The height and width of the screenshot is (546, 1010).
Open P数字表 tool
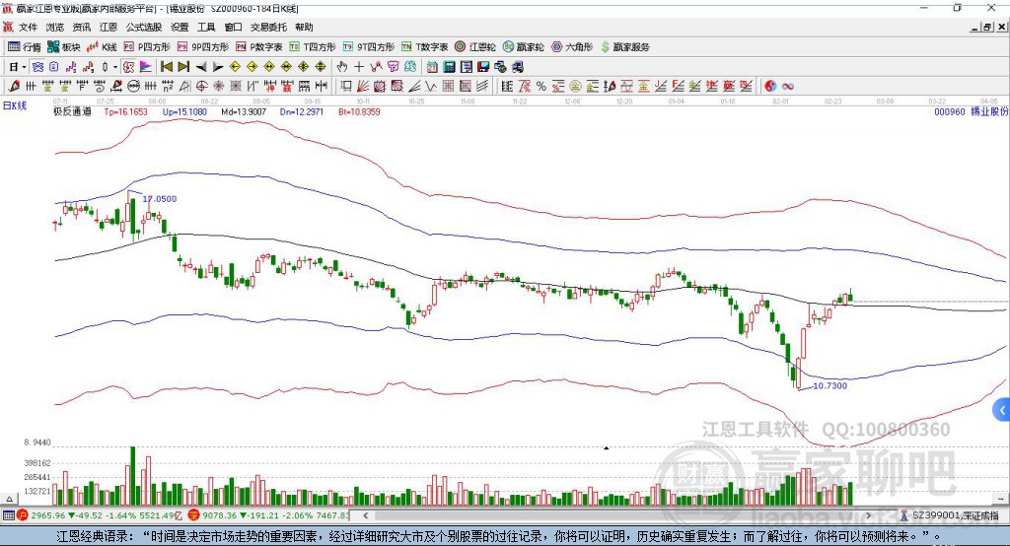click(x=259, y=47)
